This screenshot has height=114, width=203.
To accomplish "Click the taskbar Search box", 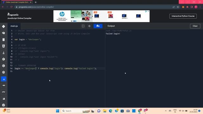I will [x=75, y=111].
